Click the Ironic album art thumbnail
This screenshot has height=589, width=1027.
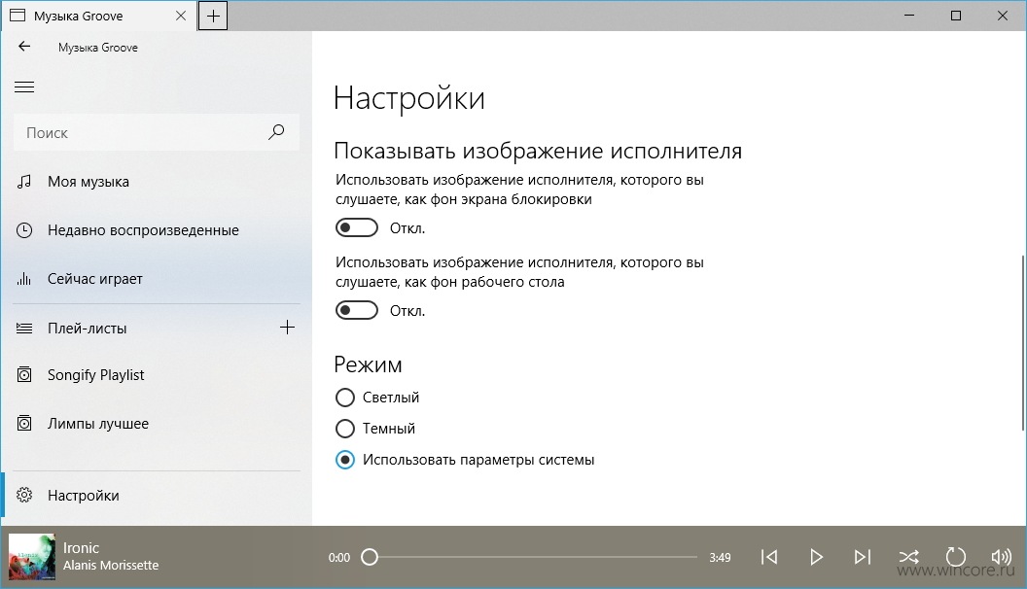coord(31,557)
